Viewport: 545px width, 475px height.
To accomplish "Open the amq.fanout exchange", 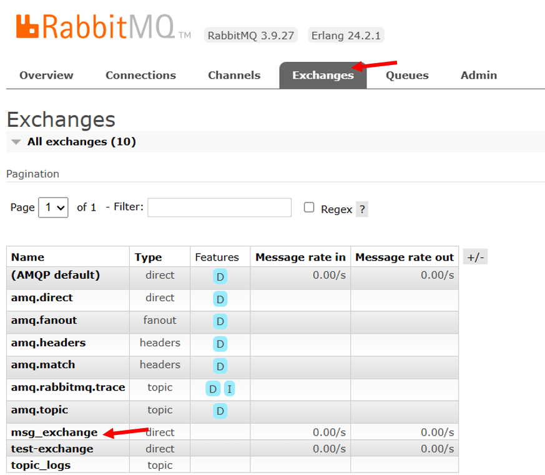I will [44, 320].
